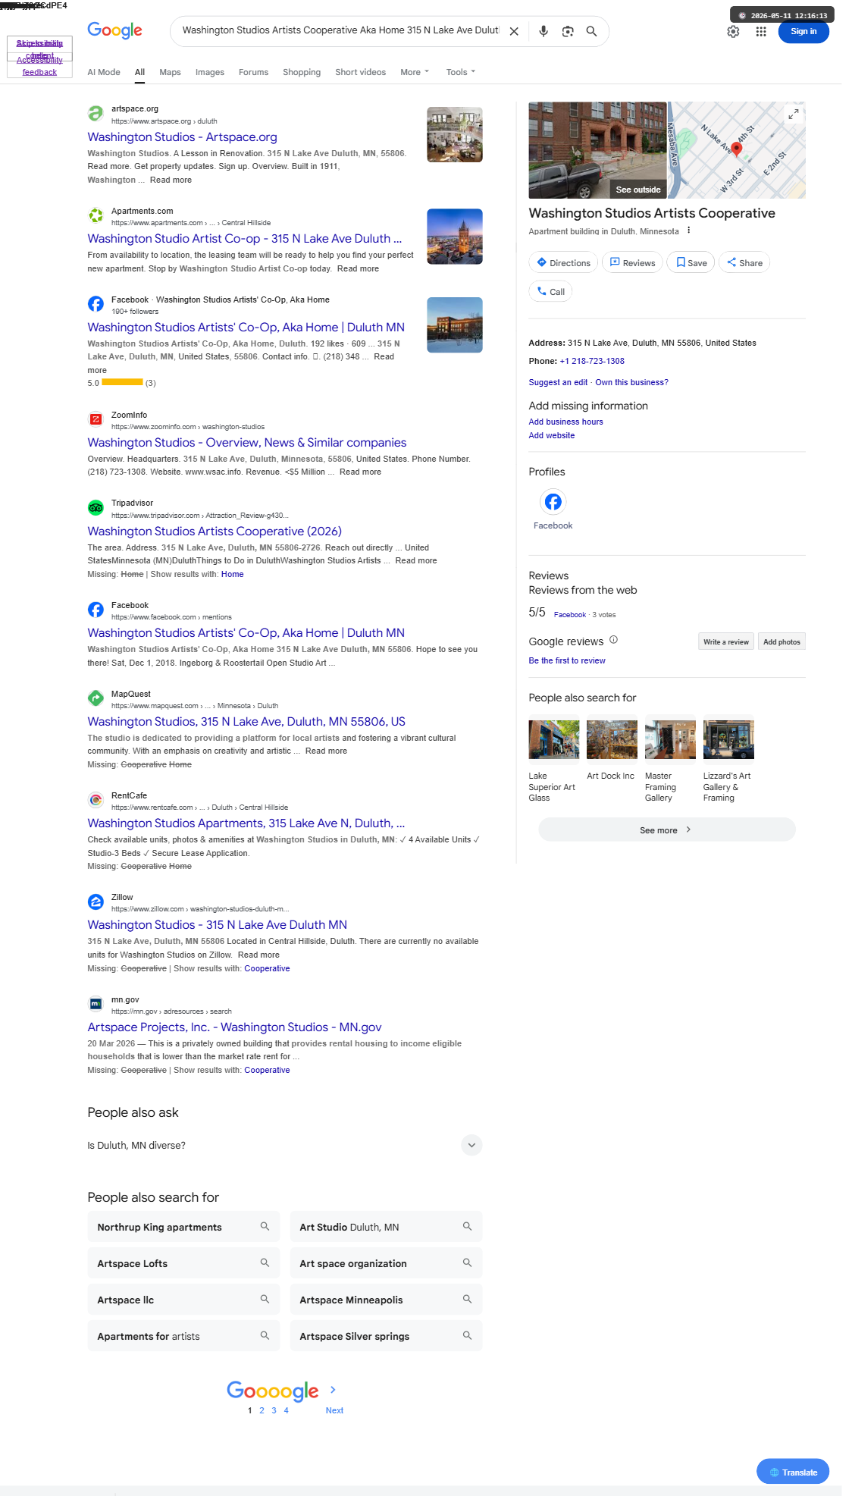Click the MapQuest site favicon
This screenshot has height=1496, width=852.
point(96,698)
